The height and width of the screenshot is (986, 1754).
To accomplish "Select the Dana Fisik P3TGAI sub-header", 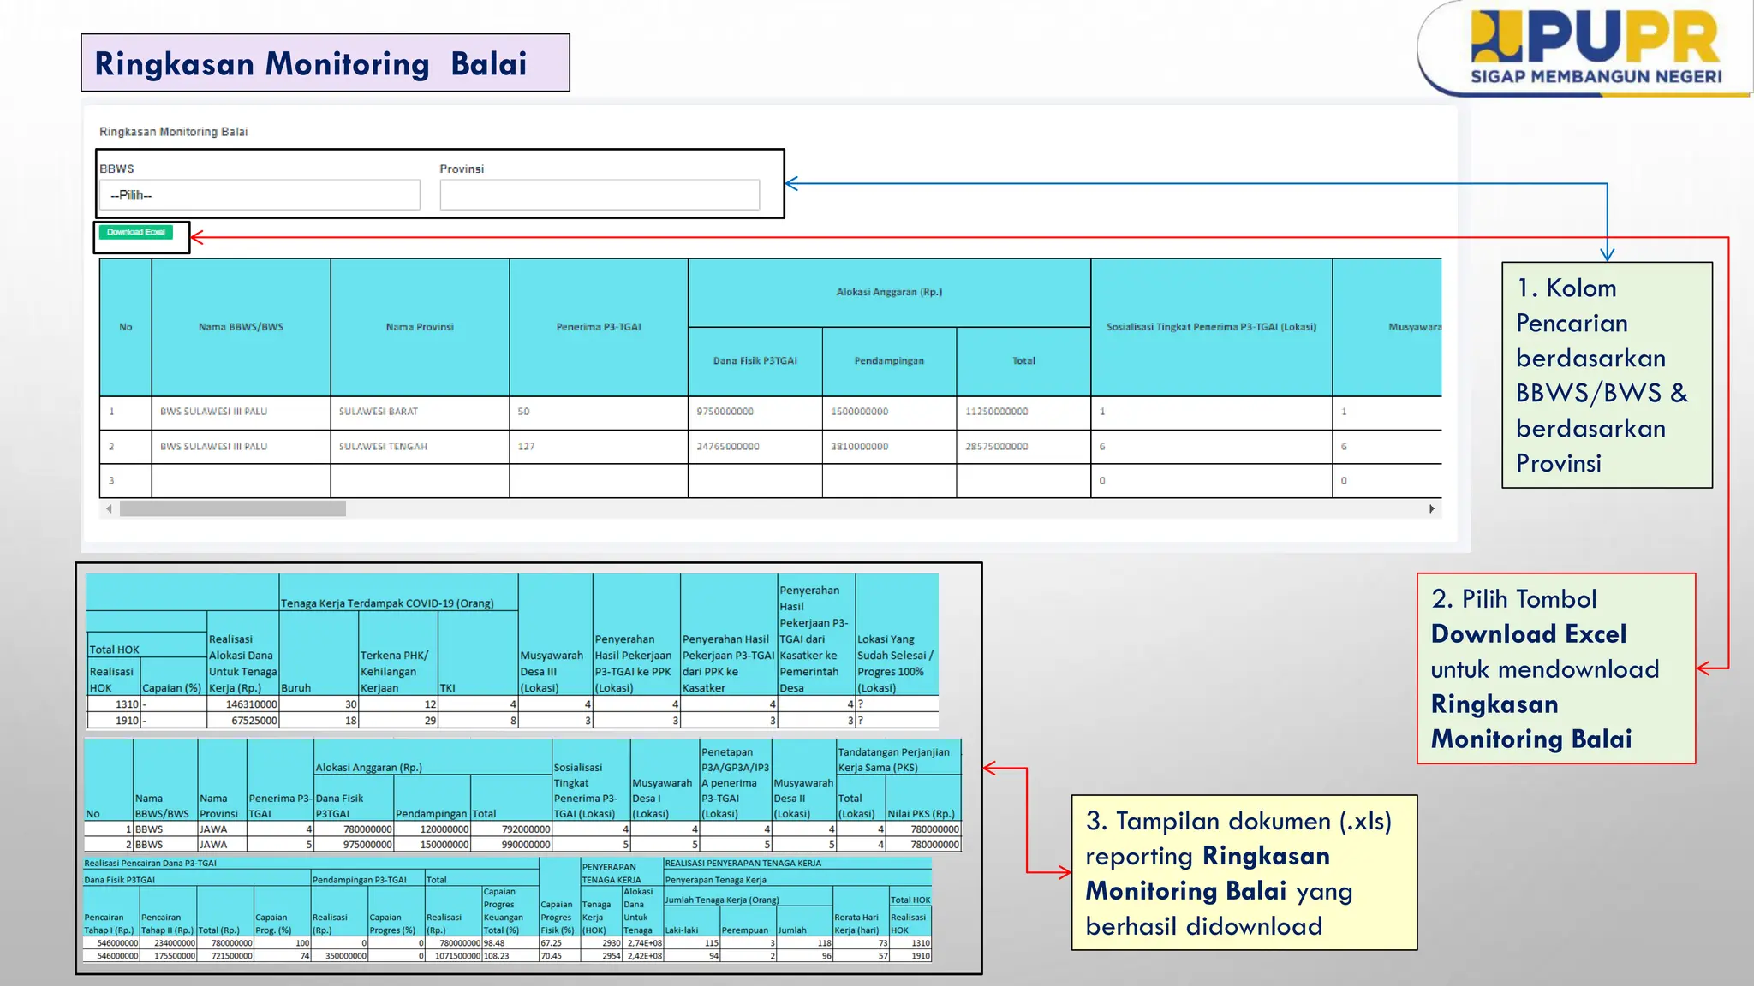I will pyautogui.click(x=755, y=361).
